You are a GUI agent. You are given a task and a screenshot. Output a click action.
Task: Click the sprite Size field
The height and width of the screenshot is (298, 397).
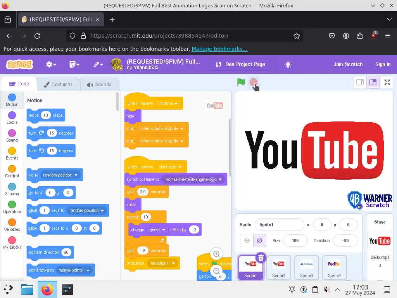(x=295, y=241)
